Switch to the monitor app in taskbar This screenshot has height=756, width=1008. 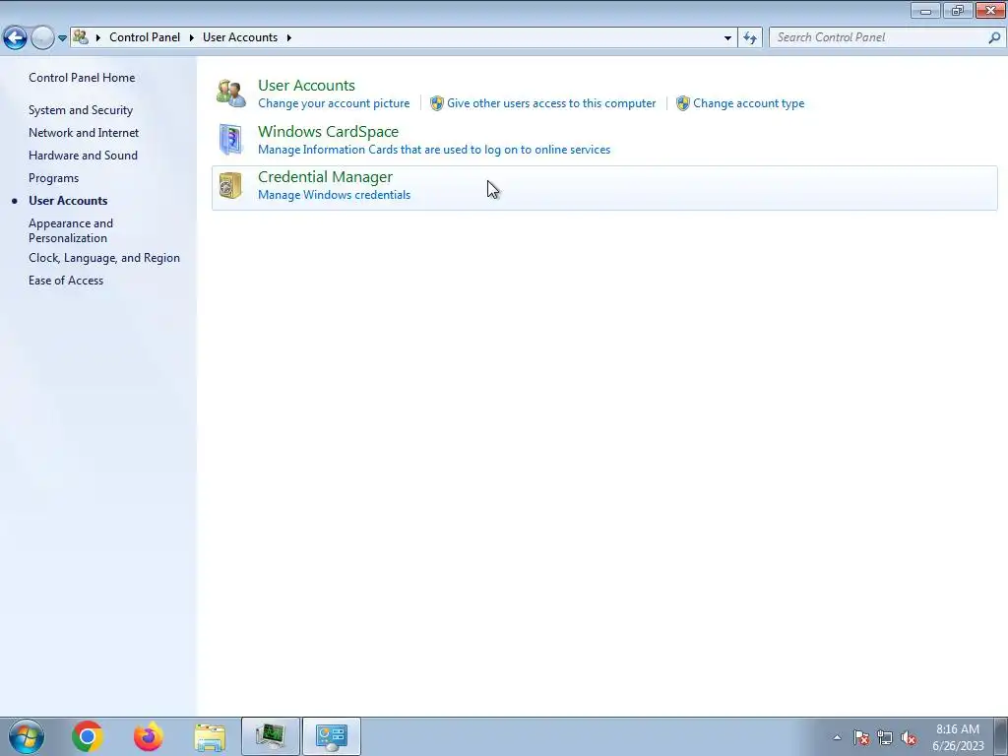point(271,736)
